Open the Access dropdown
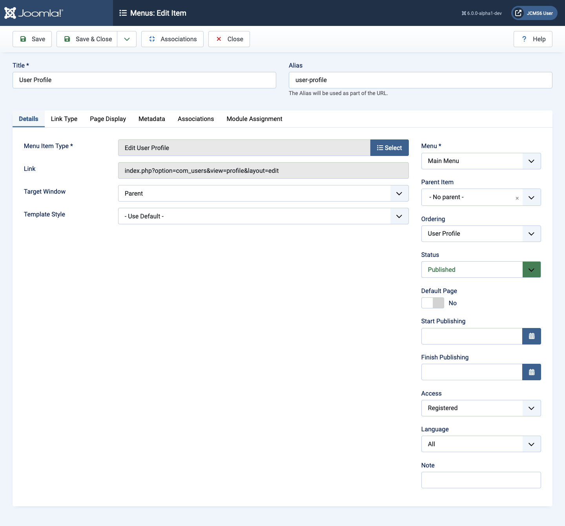 coord(532,408)
